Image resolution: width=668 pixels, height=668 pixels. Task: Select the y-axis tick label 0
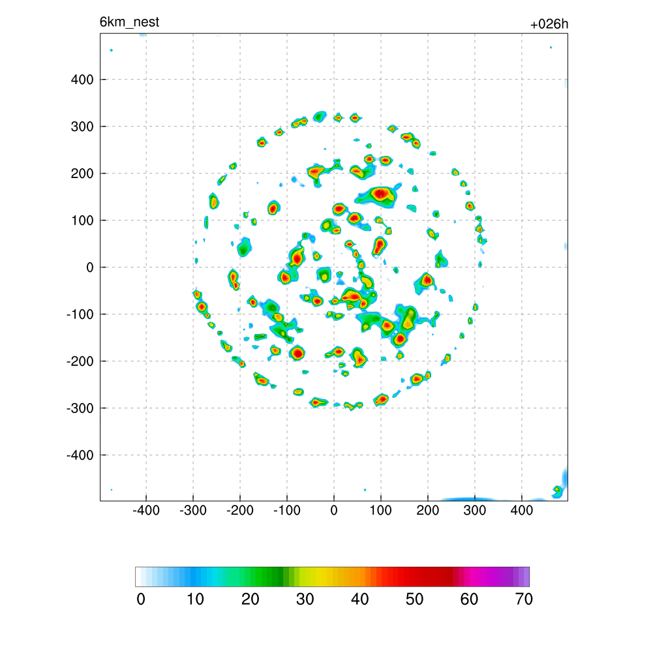click(x=90, y=267)
